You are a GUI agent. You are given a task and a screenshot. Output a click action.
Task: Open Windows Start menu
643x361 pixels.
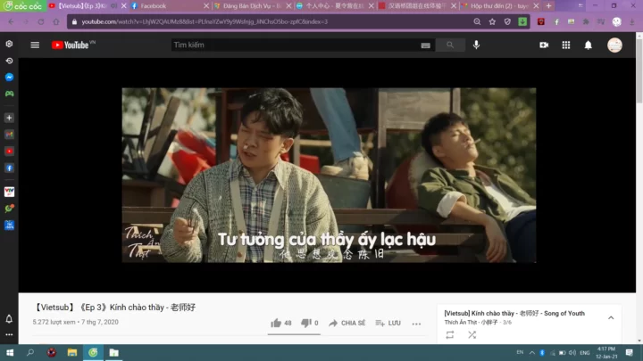[x=10, y=352]
